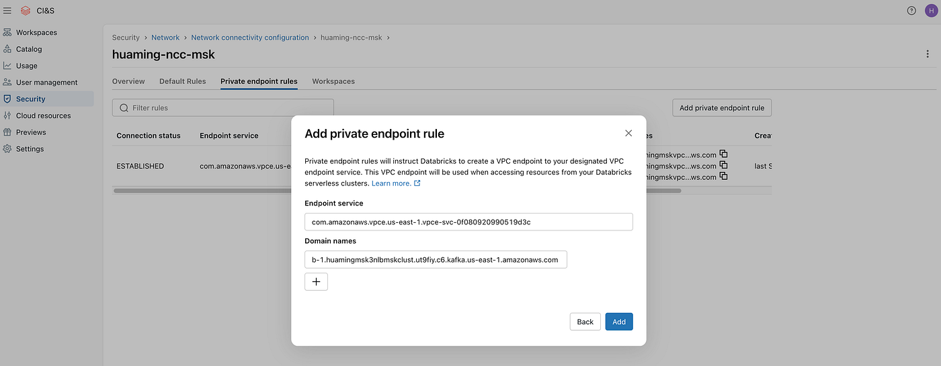Viewport: 941px width, 366px height.
Task: Click the blue Add button
Action: [619, 322]
